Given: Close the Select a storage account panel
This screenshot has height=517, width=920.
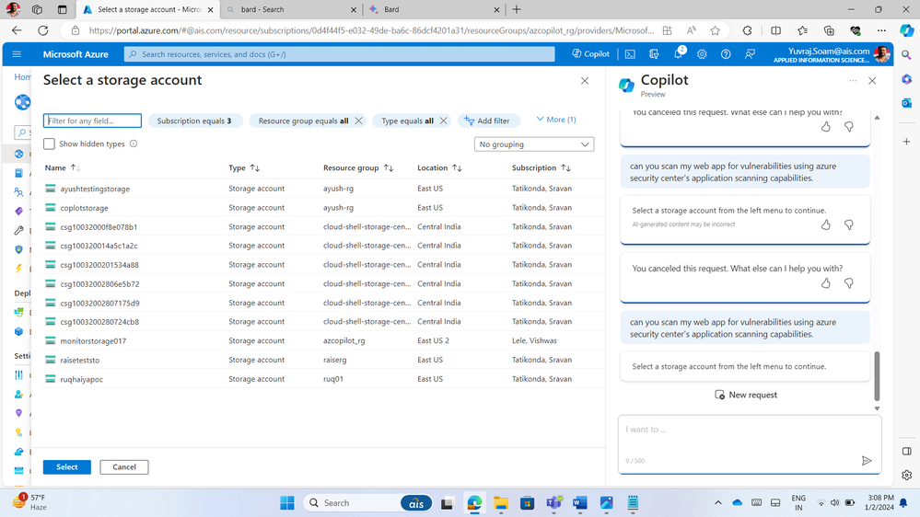Looking at the screenshot, I should pyautogui.click(x=585, y=81).
